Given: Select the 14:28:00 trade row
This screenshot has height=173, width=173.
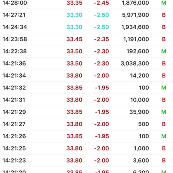Looking at the screenshot, I should [x=86, y=3].
